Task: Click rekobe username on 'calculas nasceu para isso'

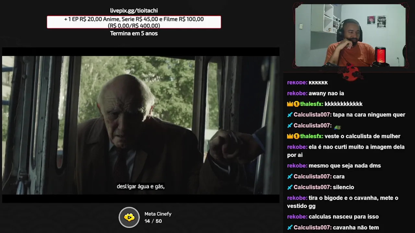Action: coord(297,216)
